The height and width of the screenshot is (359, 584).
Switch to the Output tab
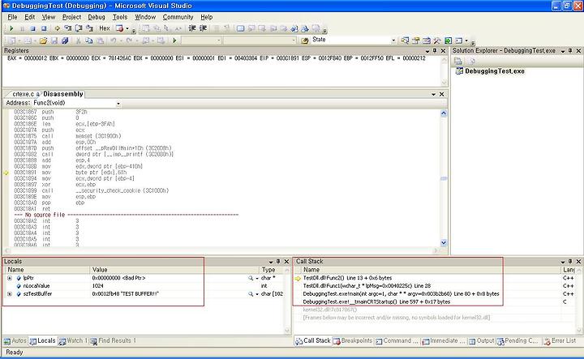point(481,341)
